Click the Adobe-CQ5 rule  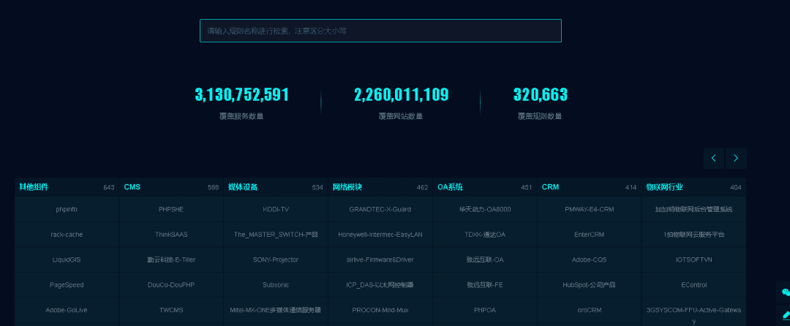589,259
